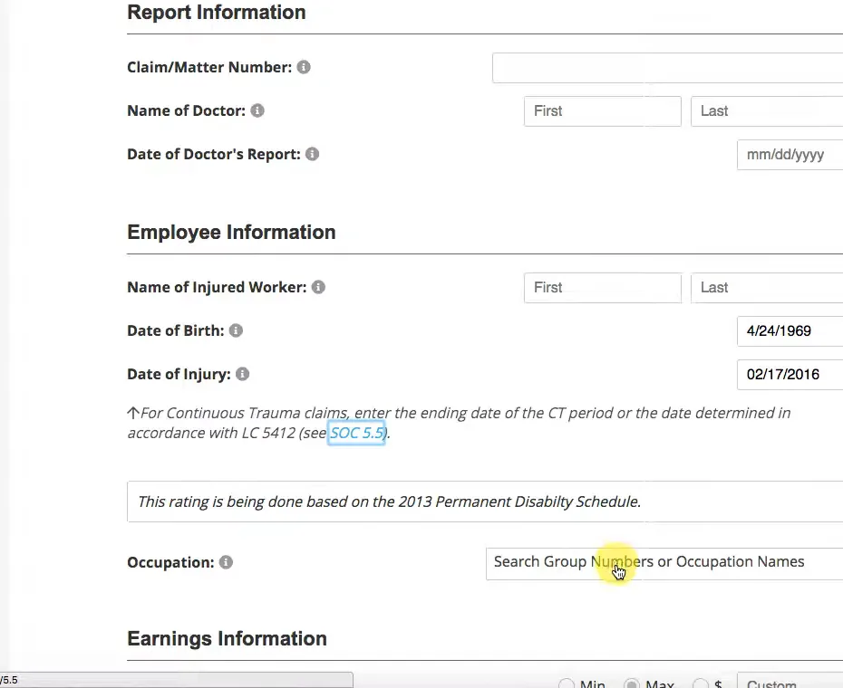Click the Name of Injured Worker label

(x=217, y=287)
